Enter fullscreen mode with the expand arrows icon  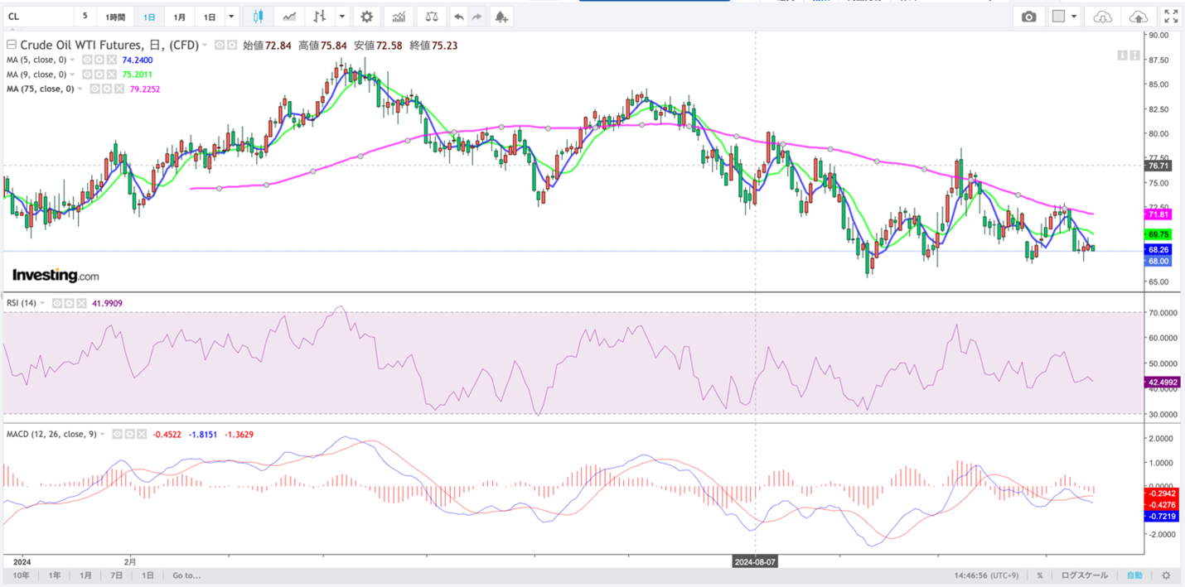(x=1171, y=17)
